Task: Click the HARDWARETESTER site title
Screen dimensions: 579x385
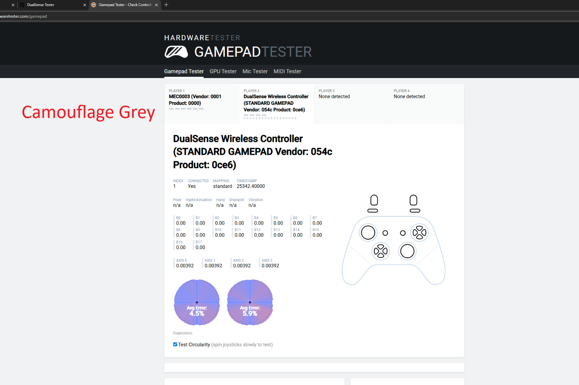Action: click(202, 38)
